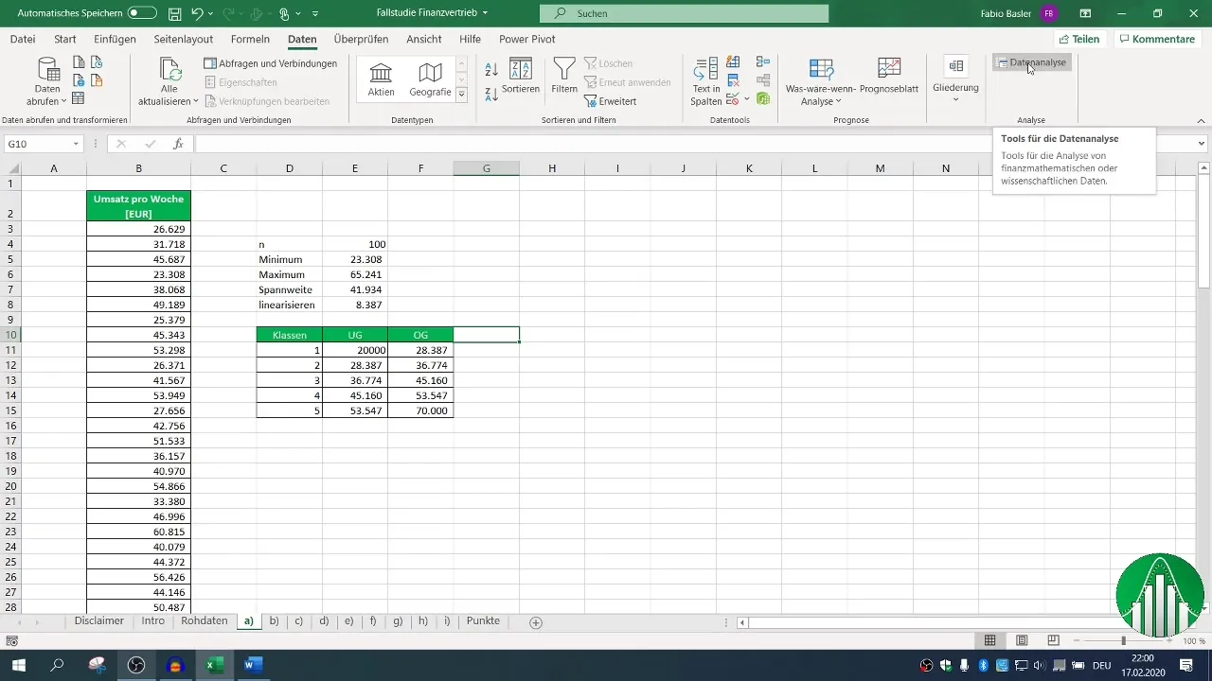The height and width of the screenshot is (681, 1212).
Task: Open the Fabio Basler account avatar
Action: click(x=1048, y=13)
